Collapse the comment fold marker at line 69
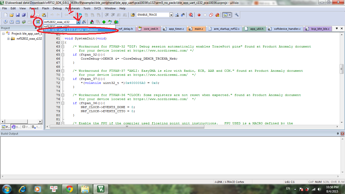 (x=63, y=71)
